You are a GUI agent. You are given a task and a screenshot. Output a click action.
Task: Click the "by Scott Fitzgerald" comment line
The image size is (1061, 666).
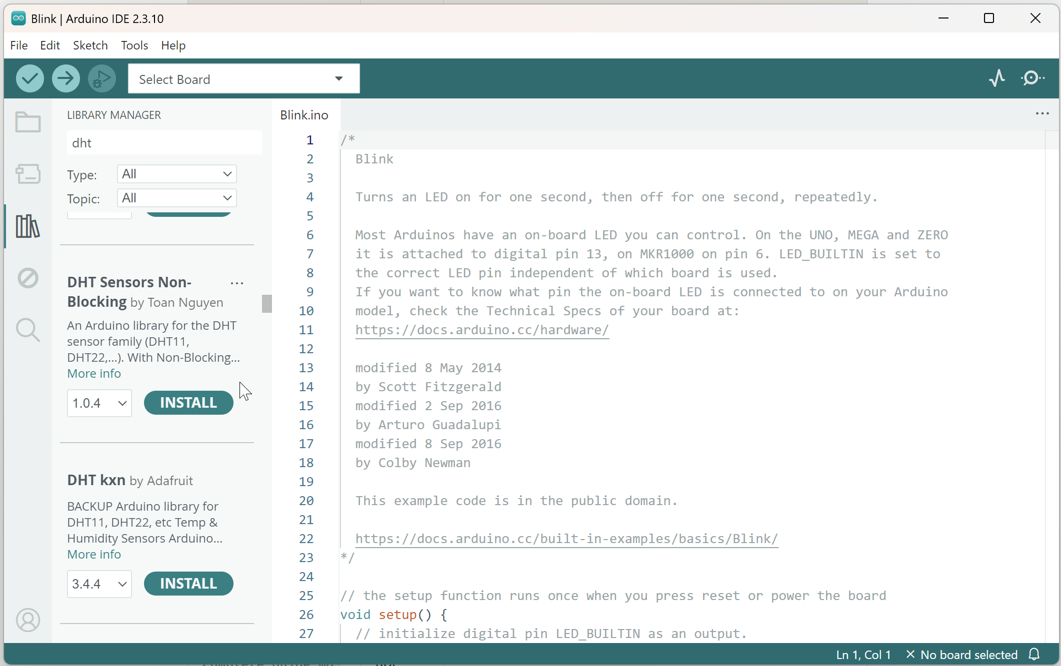[428, 387]
